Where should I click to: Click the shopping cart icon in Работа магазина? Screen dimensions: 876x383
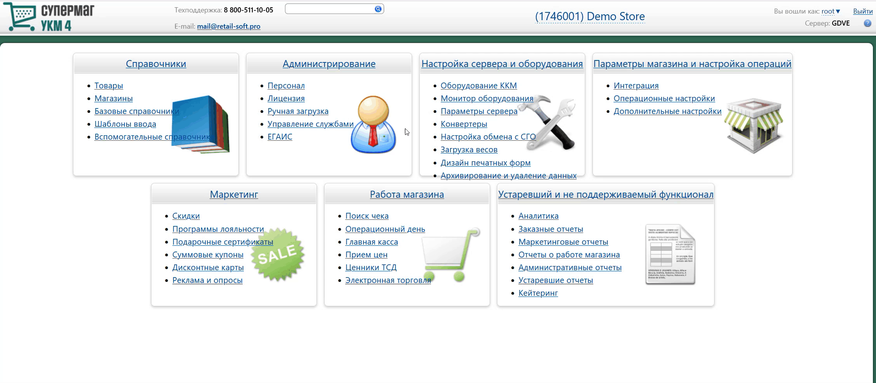click(450, 254)
